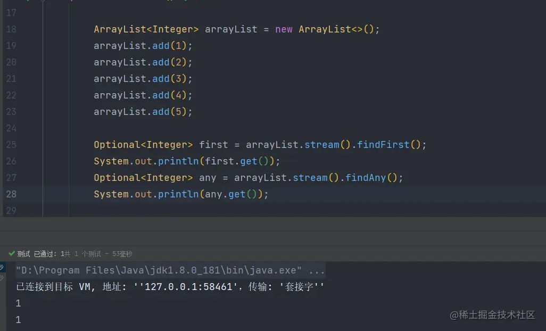Click the 'any' variable name on line 27

[x=208, y=178]
